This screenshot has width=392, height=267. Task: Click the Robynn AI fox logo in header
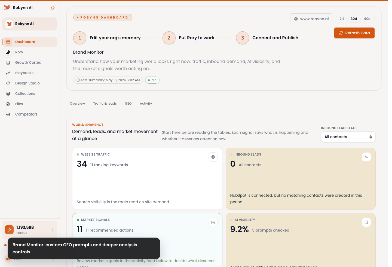[x=7, y=8]
